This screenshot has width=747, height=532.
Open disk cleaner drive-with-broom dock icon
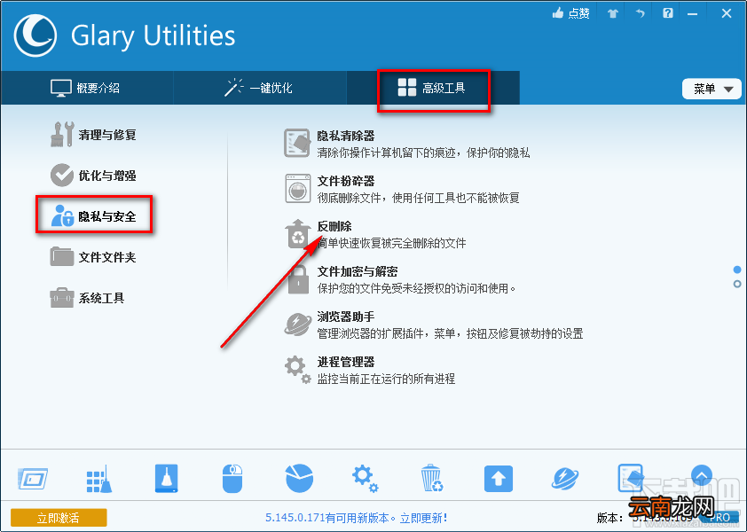(x=166, y=479)
